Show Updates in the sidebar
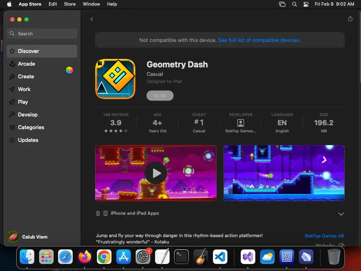 pos(42,140)
